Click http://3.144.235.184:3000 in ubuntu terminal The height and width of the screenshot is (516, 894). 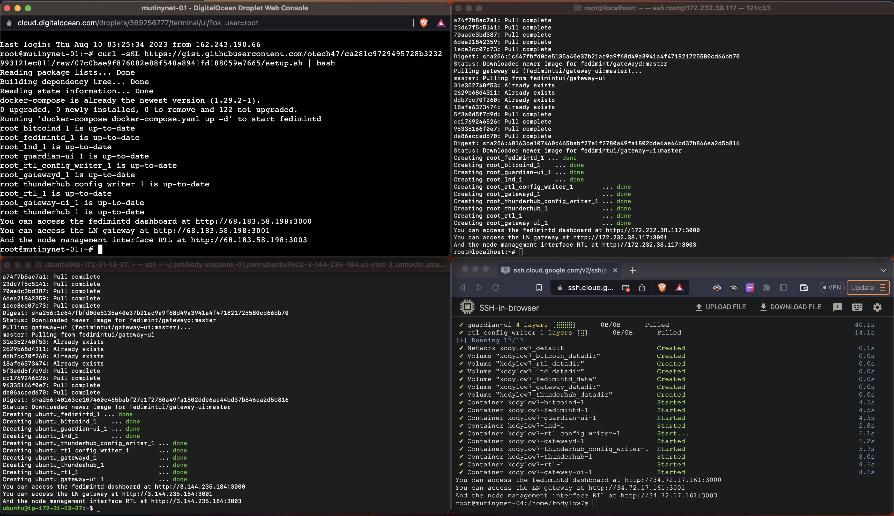tap(200, 487)
